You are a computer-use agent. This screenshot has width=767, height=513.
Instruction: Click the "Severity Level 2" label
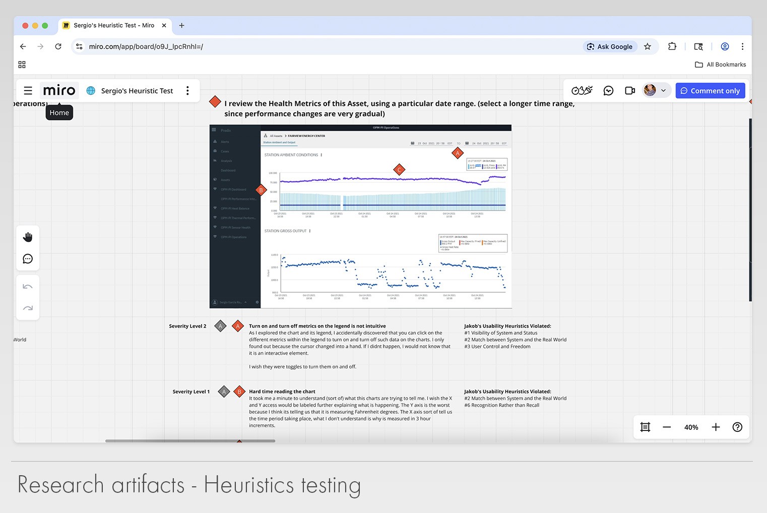click(187, 326)
